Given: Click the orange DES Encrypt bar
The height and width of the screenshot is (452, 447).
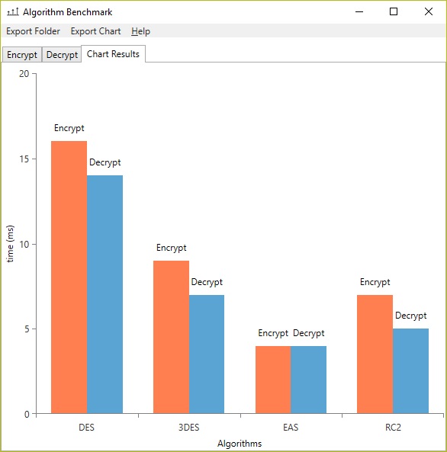Looking at the screenshot, I should pyautogui.click(x=69, y=277).
